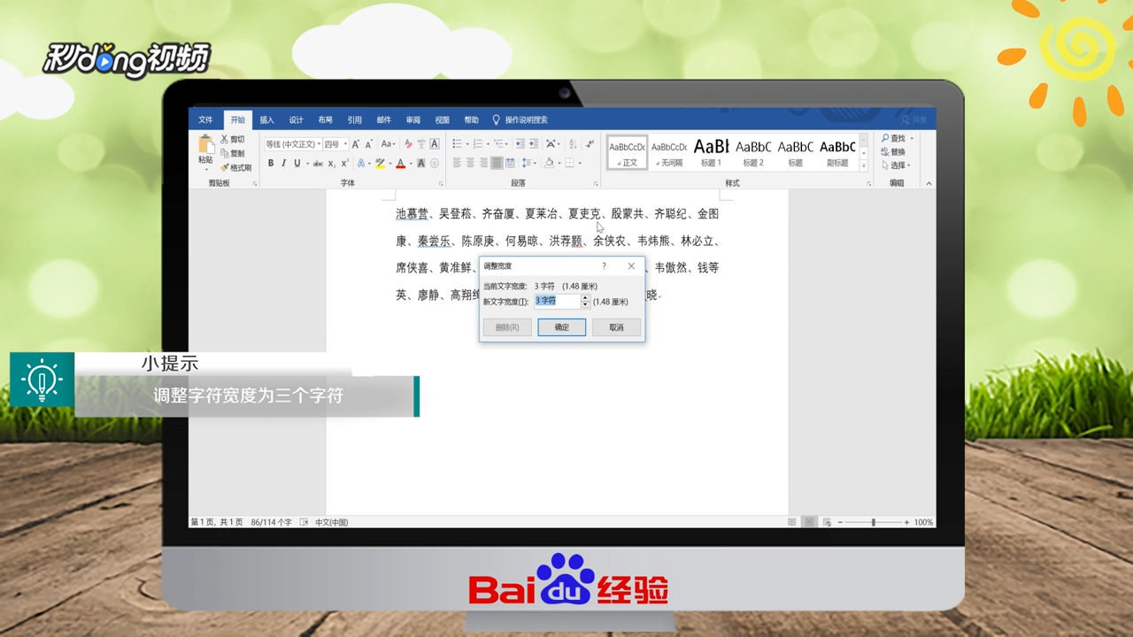The image size is (1133, 637).
Task: Toggle underline formatting
Action: point(297,164)
